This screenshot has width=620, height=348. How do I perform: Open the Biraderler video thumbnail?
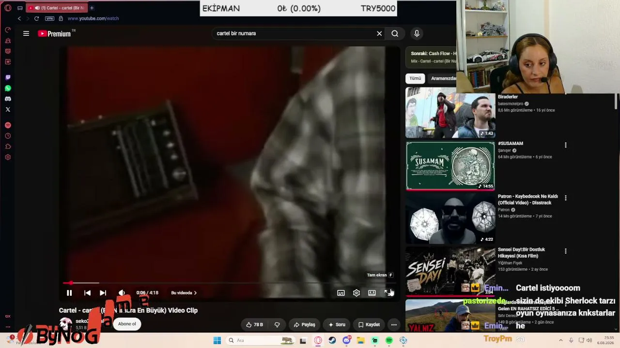click(x=450, y=113)
